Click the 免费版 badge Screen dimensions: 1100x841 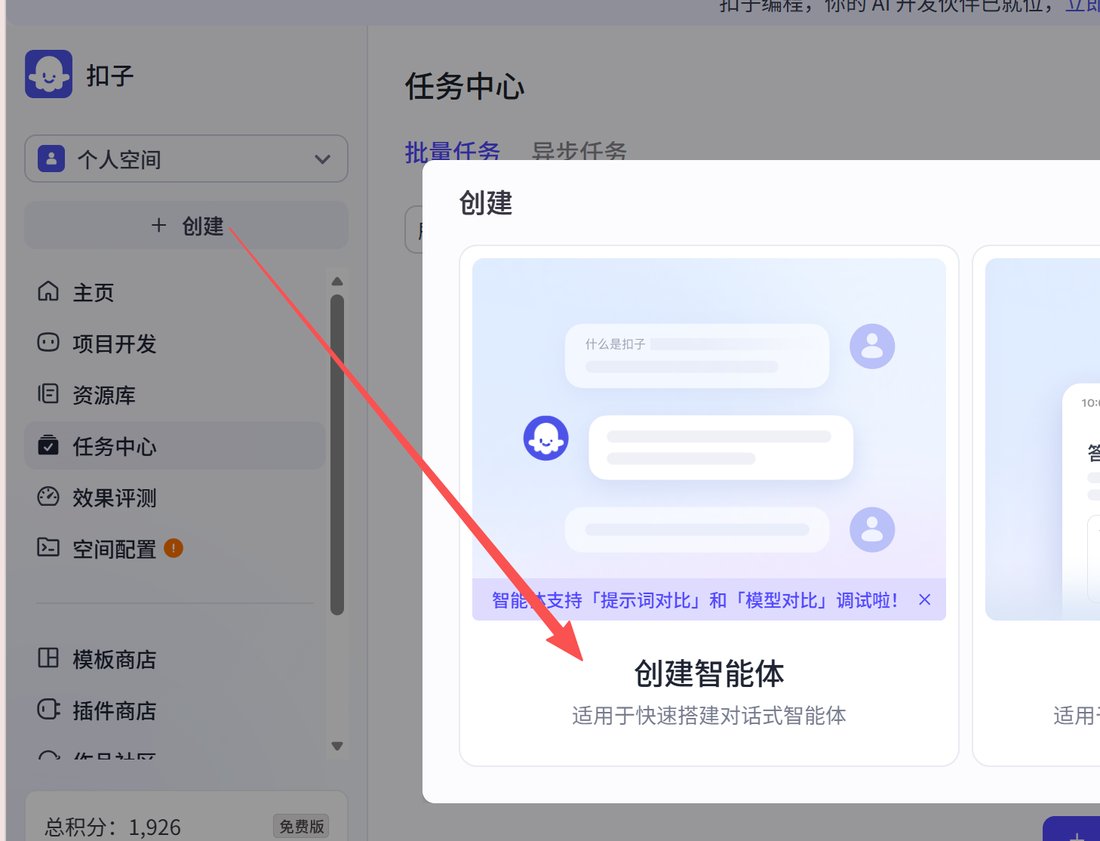tap(301, 827)
